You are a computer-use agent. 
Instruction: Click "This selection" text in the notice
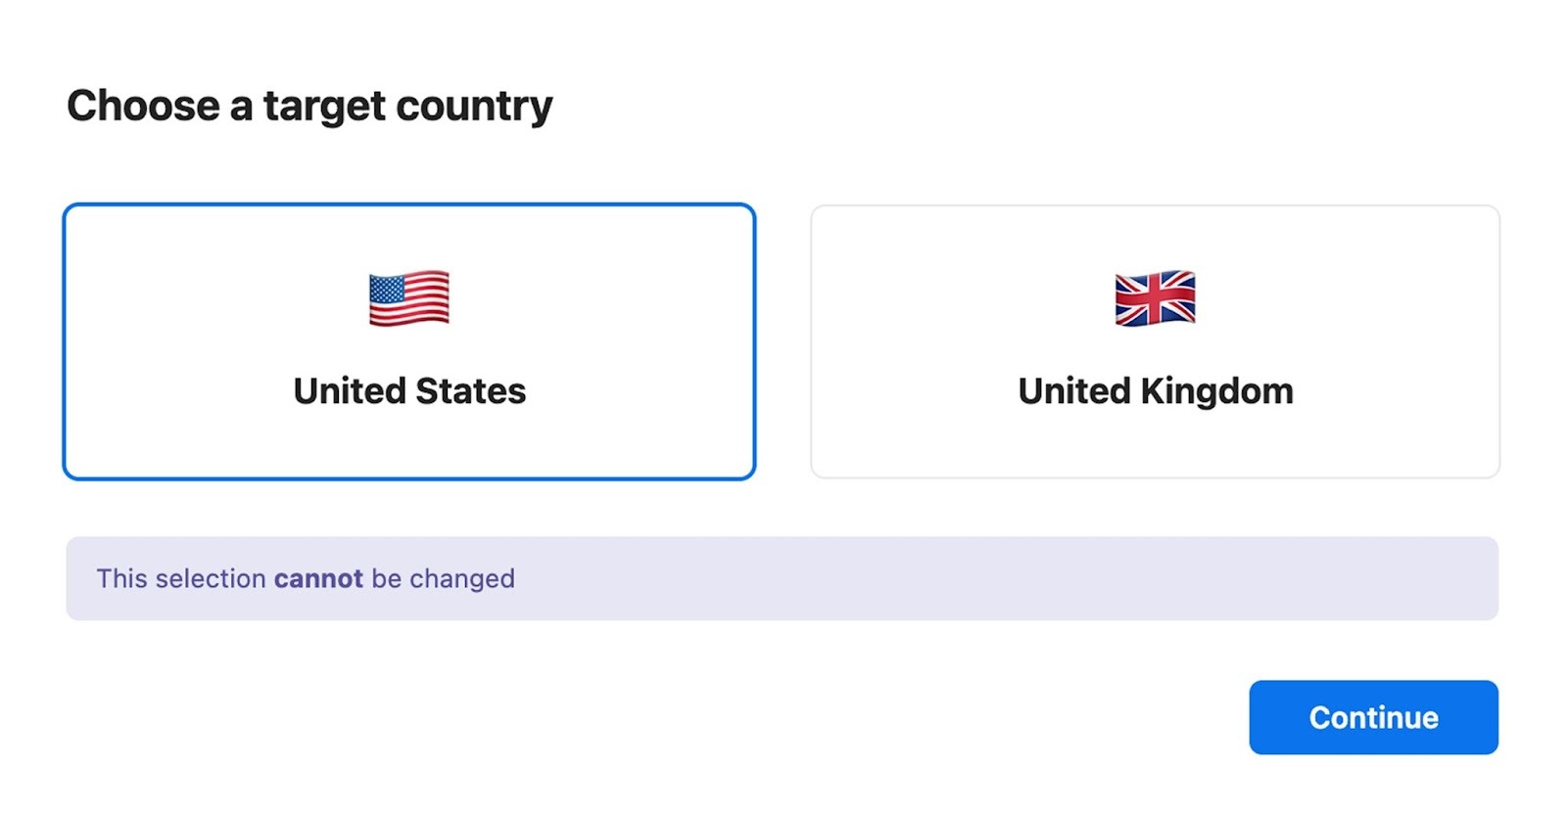[x=181, y=578]
